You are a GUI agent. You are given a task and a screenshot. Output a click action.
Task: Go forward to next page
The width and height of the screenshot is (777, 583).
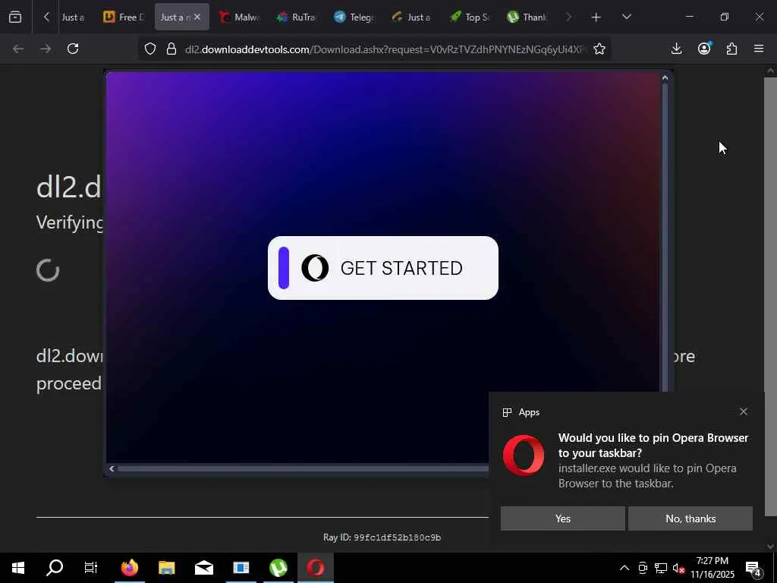point(46,49)
